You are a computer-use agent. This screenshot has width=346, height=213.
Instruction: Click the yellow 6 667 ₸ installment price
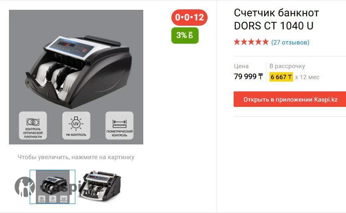[281, 77]
